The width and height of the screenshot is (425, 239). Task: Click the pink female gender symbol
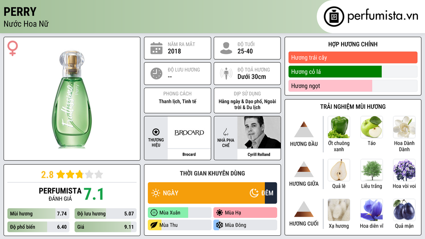12,48
